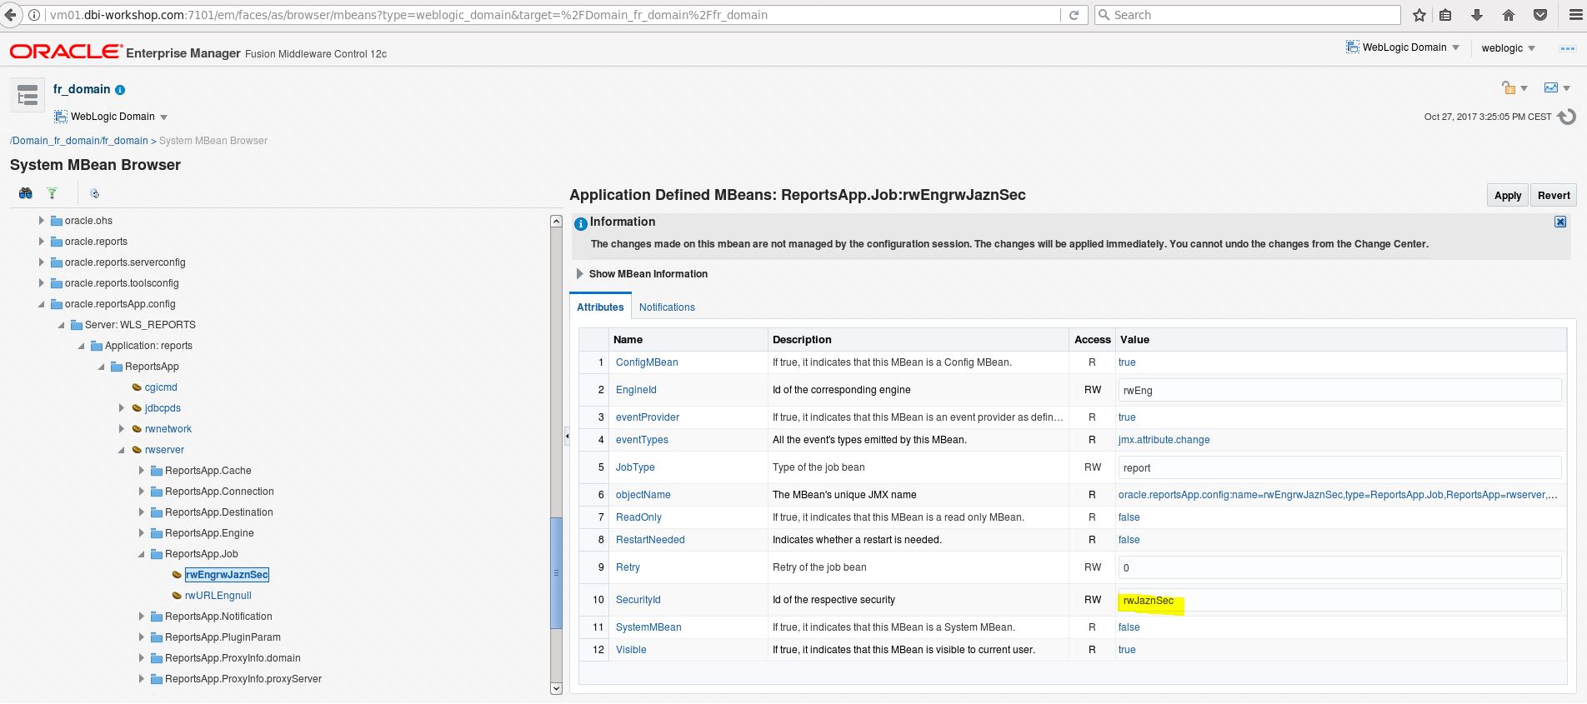
Task: Open the JobType attribute link
Action: pos(635,467)
